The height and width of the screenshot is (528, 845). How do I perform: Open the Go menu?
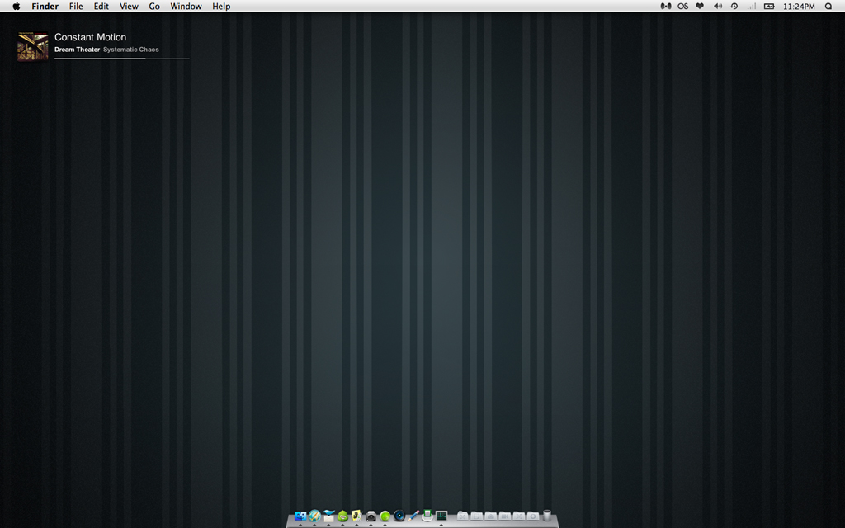click(154, 7)
